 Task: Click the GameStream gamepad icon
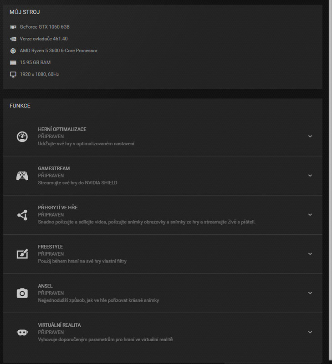[22, 176]
